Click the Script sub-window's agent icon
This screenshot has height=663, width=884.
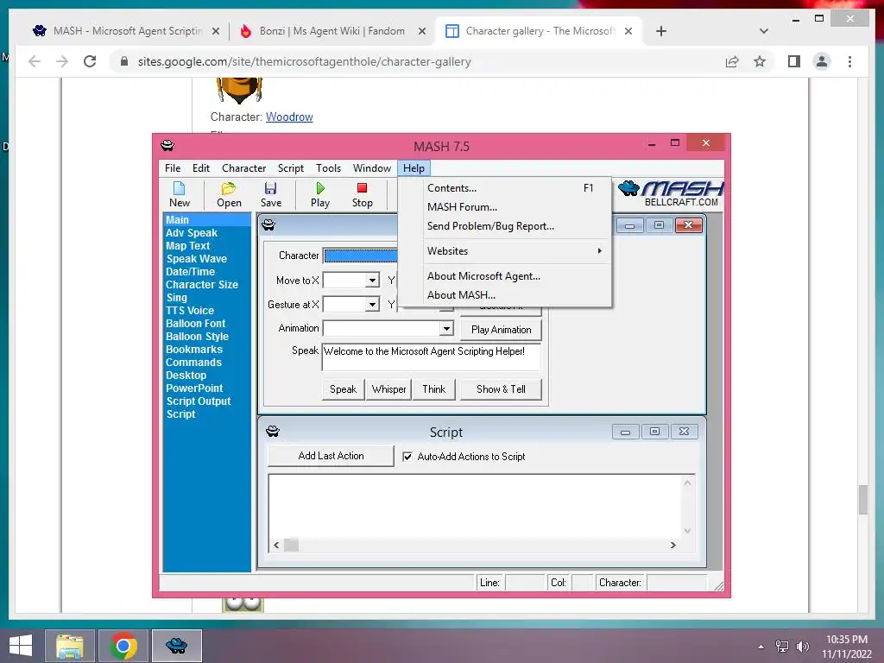tap(273, 432)
